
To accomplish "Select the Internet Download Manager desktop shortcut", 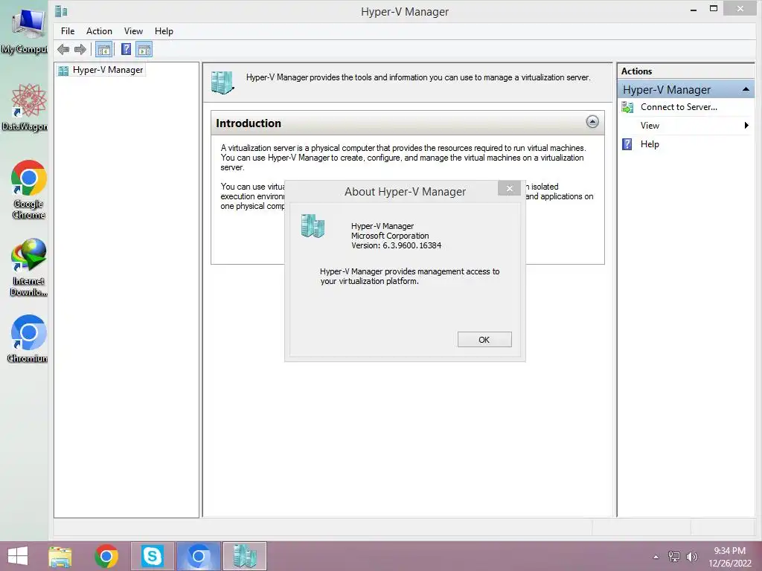I will 28,267.
